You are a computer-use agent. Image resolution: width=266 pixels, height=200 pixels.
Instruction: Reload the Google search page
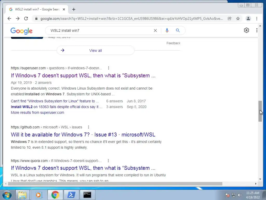pos(26,18)
